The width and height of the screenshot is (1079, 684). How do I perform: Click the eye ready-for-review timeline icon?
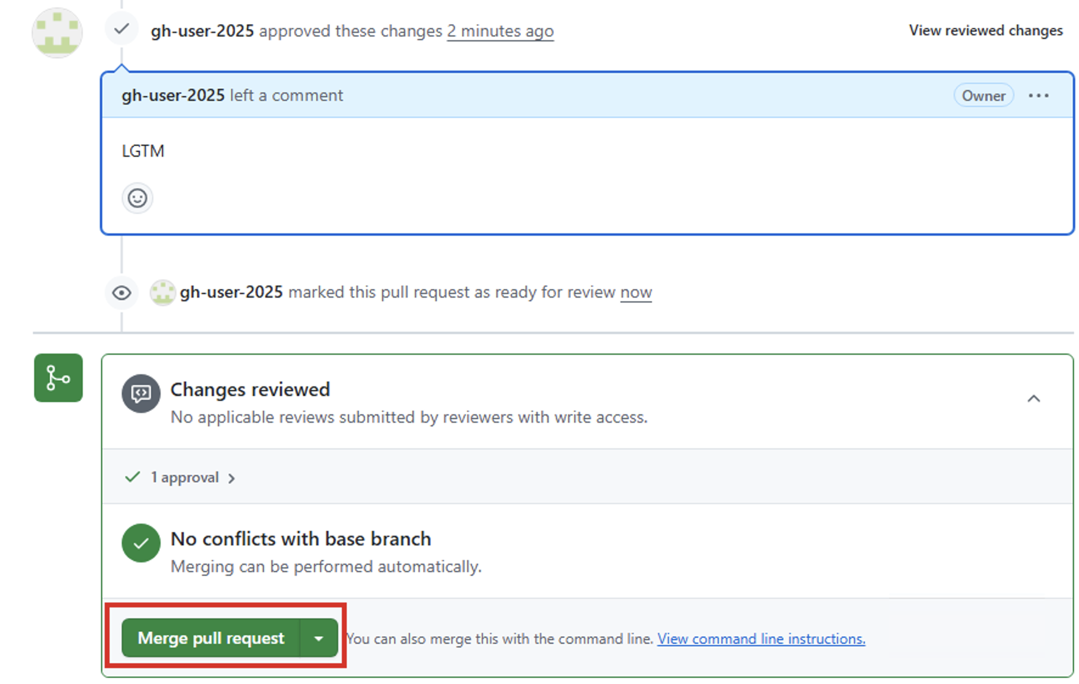point(122,293)
